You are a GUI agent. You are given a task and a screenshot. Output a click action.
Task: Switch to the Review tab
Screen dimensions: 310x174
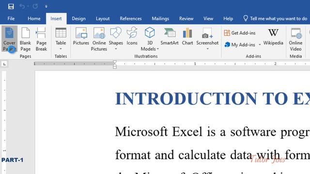[x=186, y=18]
